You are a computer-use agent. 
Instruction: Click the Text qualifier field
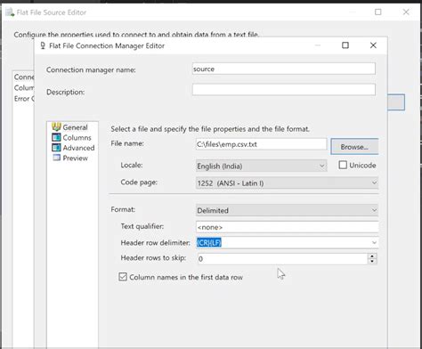288,227
